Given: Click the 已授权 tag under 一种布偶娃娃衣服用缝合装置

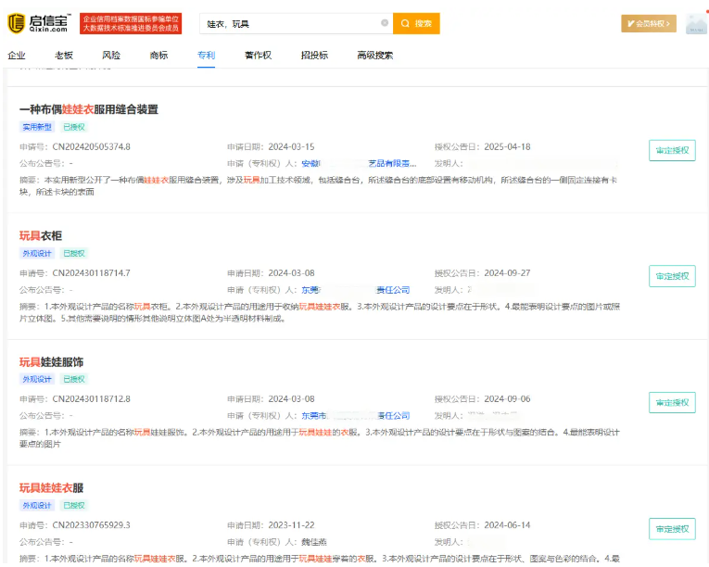Looking at the screenshot, I should point(74,127).
